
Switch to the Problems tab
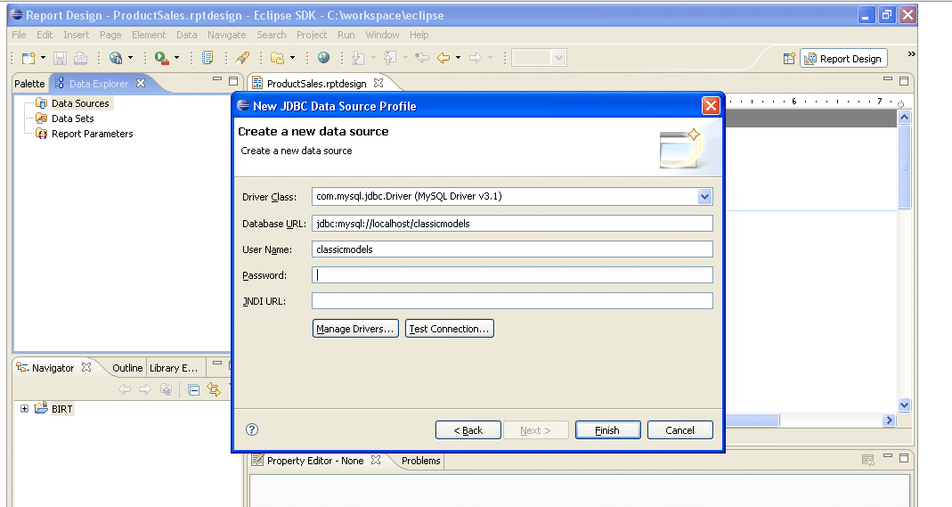click(x=420, y=461)
